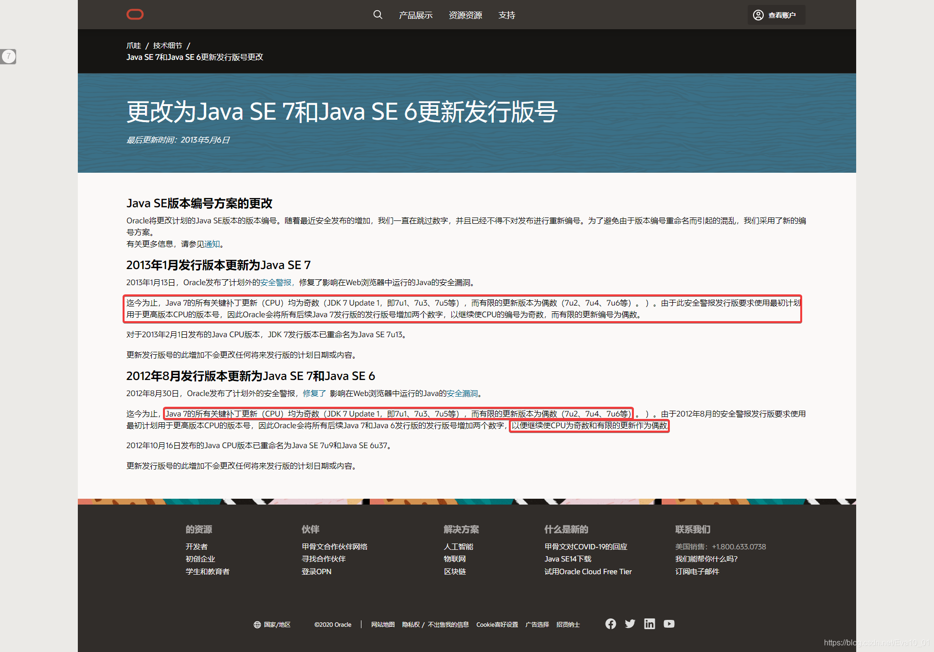Click the Oracle logo icon
This screenshot has height=652, width=934.
pos(135,15)
